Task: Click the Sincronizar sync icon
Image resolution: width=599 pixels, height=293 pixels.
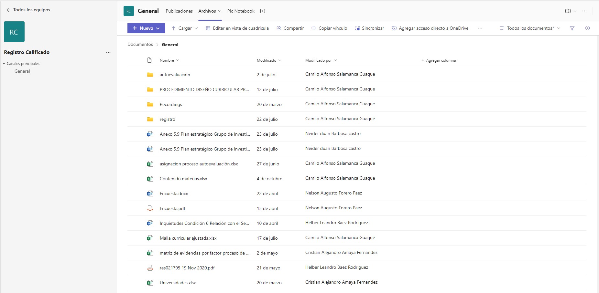Action: 357,28
